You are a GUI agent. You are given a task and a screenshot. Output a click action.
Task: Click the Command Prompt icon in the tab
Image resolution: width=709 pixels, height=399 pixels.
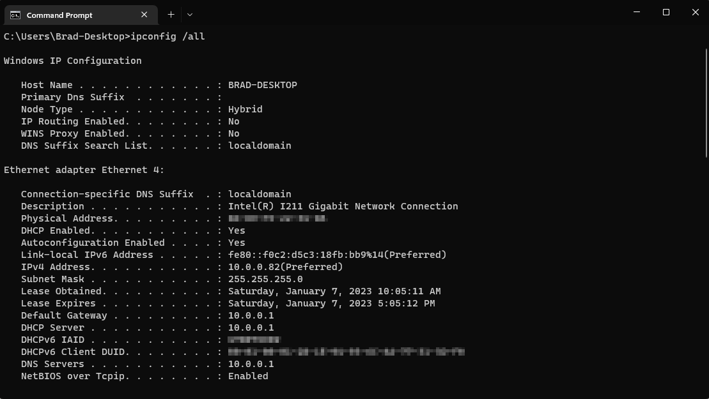(x=15, y=15)
